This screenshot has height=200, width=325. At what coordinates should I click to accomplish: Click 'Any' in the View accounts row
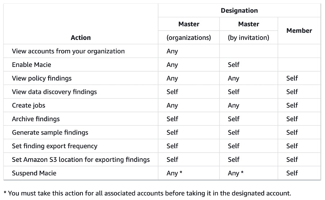(x=172, y=51)
